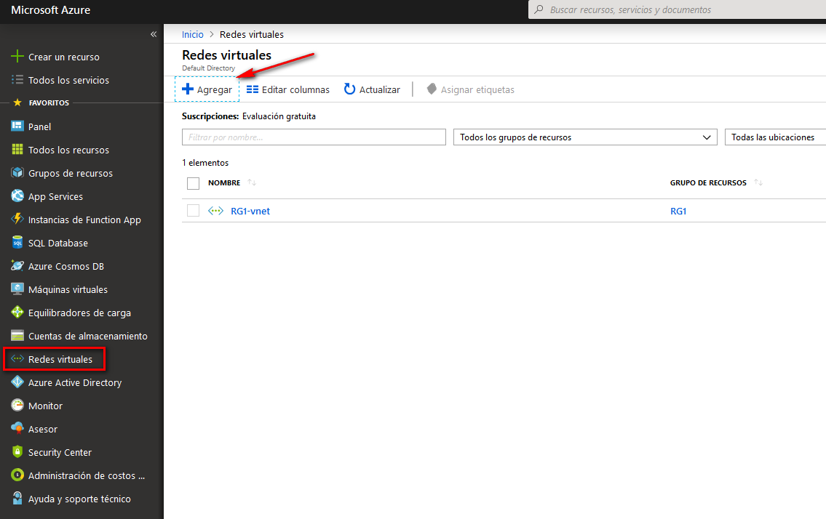Click the Equilibradores de carga diamond icon
This screenshot has width=826, height=519.
[17, 312]
